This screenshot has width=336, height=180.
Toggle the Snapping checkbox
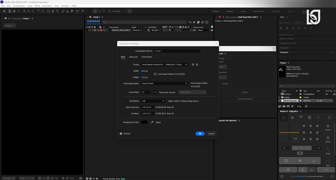pos(110,11)
